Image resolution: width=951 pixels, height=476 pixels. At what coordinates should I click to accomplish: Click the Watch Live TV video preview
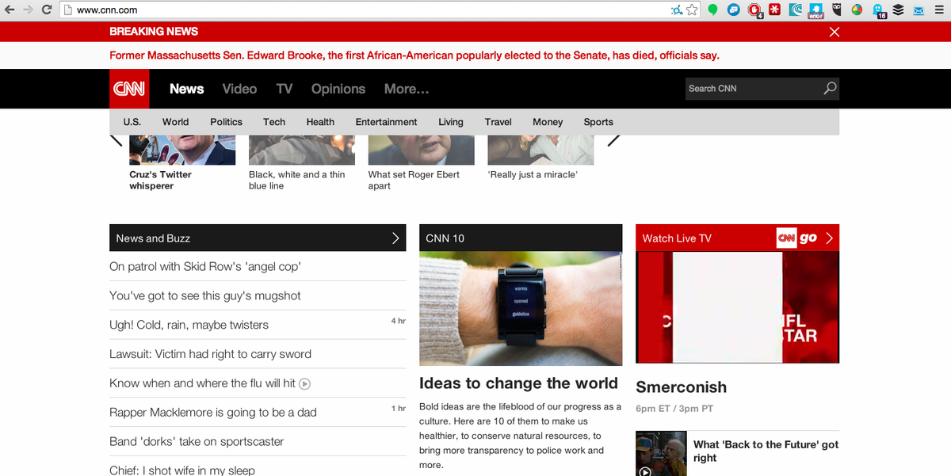pyautogui.click(x=737, y=307)
